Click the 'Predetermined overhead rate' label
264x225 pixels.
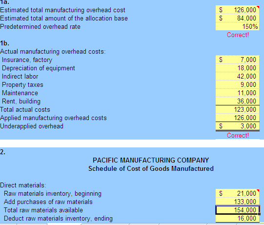(40, 27)
